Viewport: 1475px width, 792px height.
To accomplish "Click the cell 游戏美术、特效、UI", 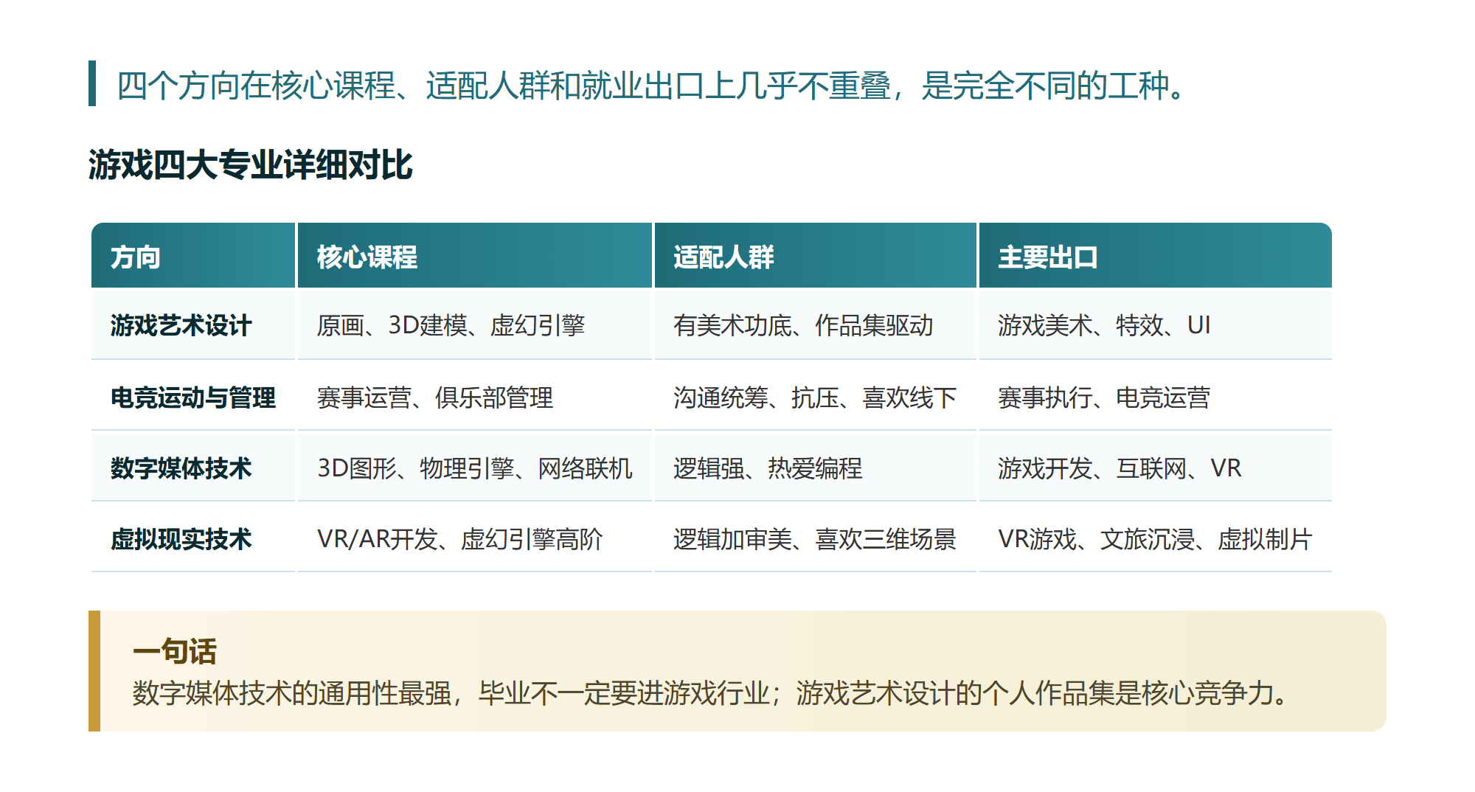I will click(x=1156, y=325).
